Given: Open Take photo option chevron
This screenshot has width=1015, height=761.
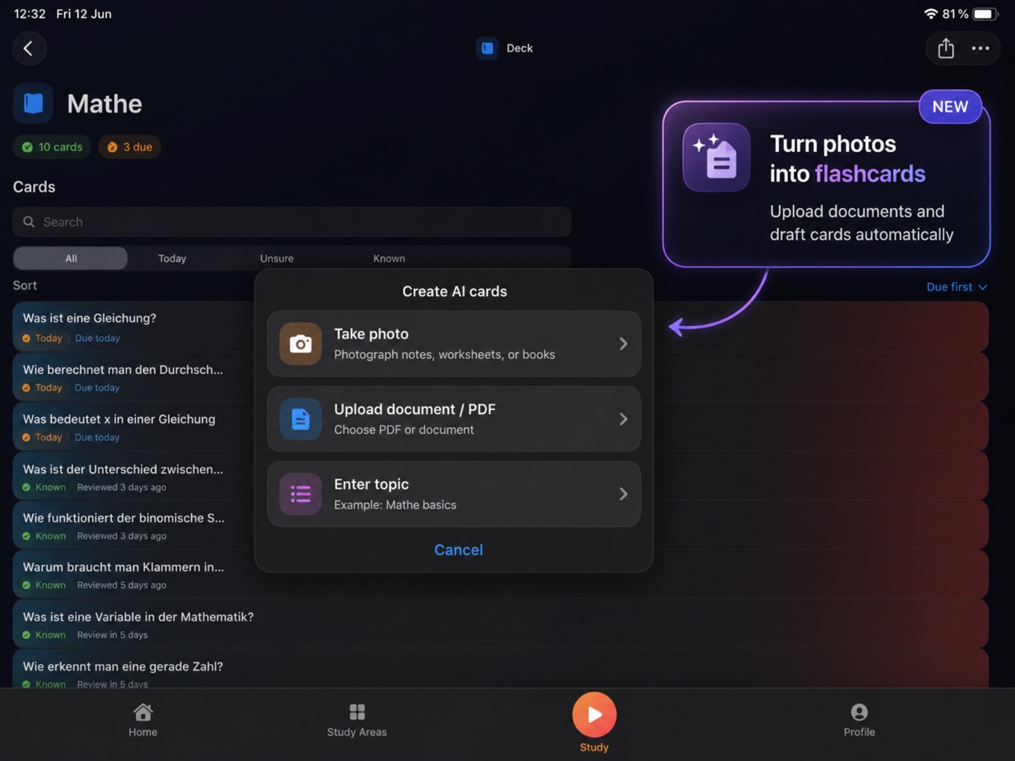Looking at the screenshot, I should [623, 344].
